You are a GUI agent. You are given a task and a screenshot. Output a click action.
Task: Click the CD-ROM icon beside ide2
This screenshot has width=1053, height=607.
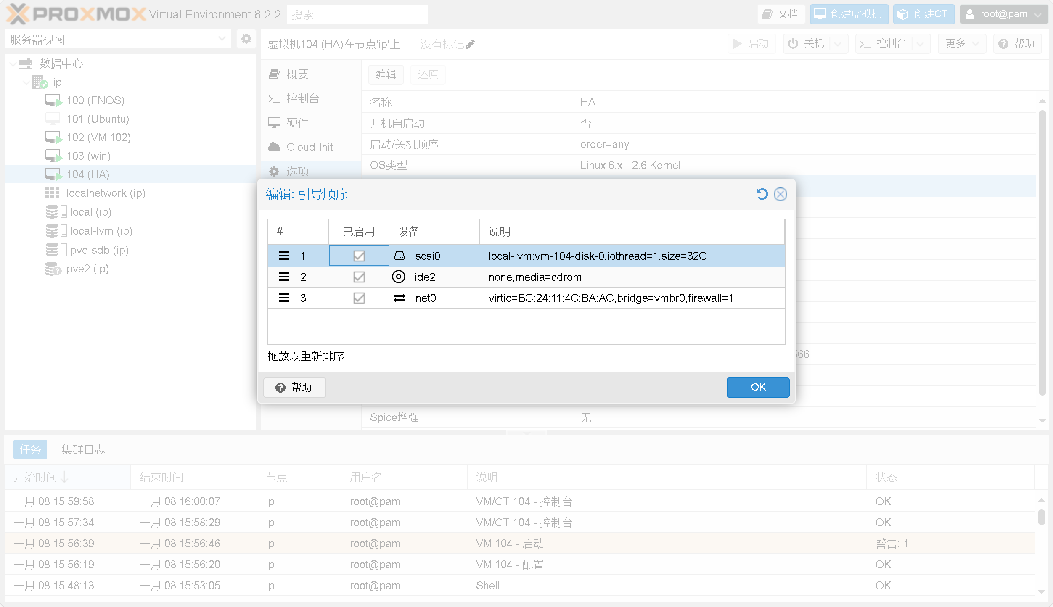[398, 277]
